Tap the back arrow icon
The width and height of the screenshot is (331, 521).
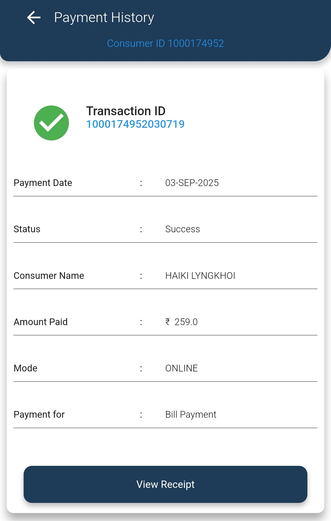tap(34, 17)
